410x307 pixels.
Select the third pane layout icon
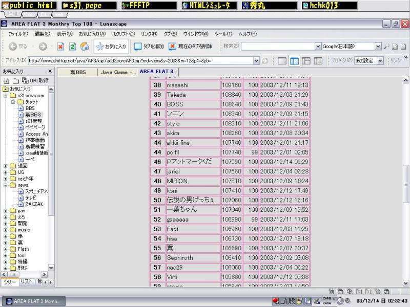coord(306,61)
